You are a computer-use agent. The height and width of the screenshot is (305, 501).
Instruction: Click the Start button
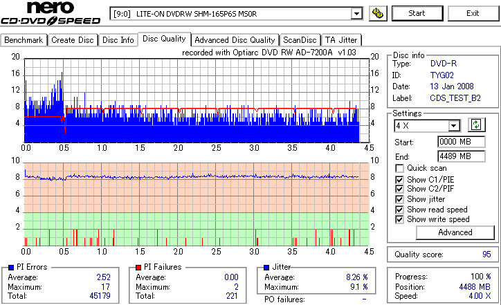417,13
